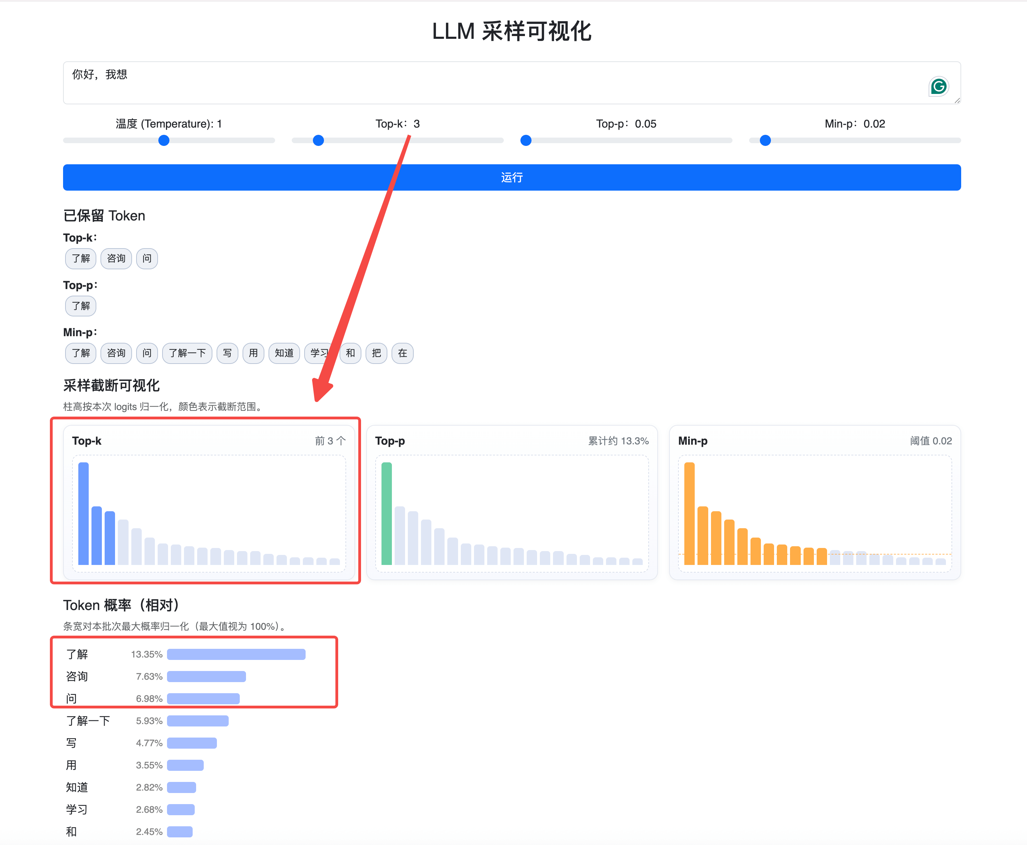Click the 把 chip under Min-p
Viewport: 1027px width, 845px height.
click(376, 354)
